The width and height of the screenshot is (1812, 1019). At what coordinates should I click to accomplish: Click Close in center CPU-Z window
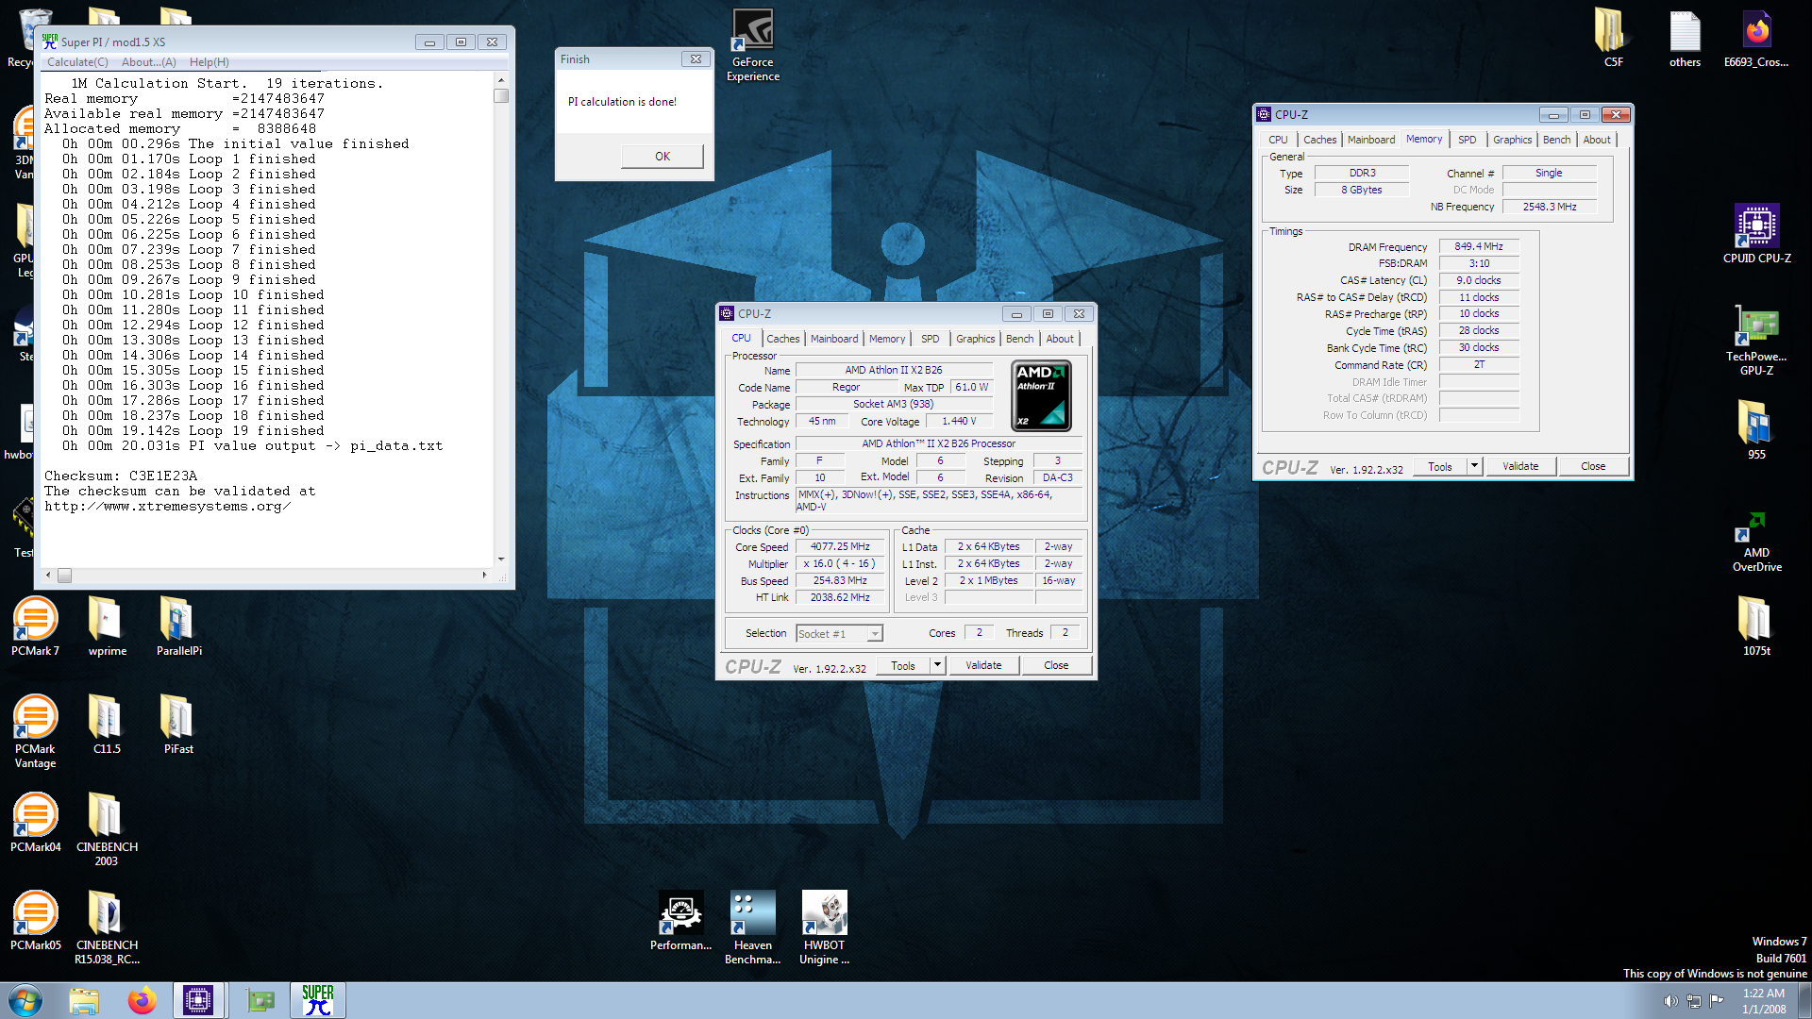point(1056,665)
